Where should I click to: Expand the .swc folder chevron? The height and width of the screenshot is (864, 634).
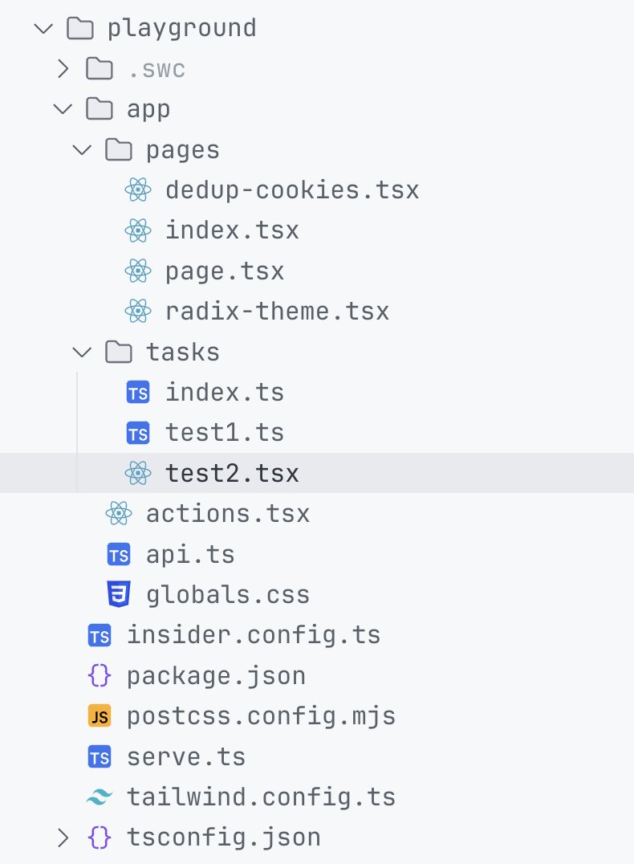tap(63, 69)
